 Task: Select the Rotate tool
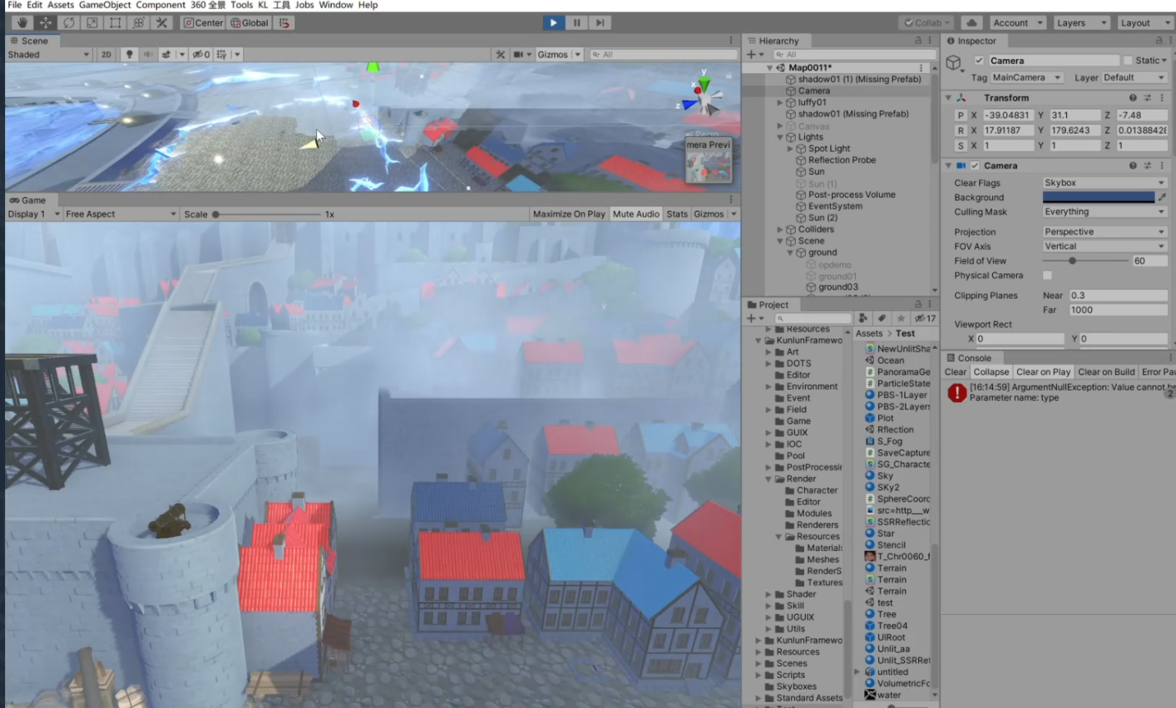(x=68, y=22)
